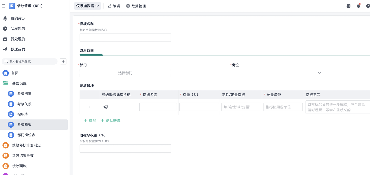Click 粘贴新增 below the table
The width and height of the screenshot is (370, 175).
110,121
